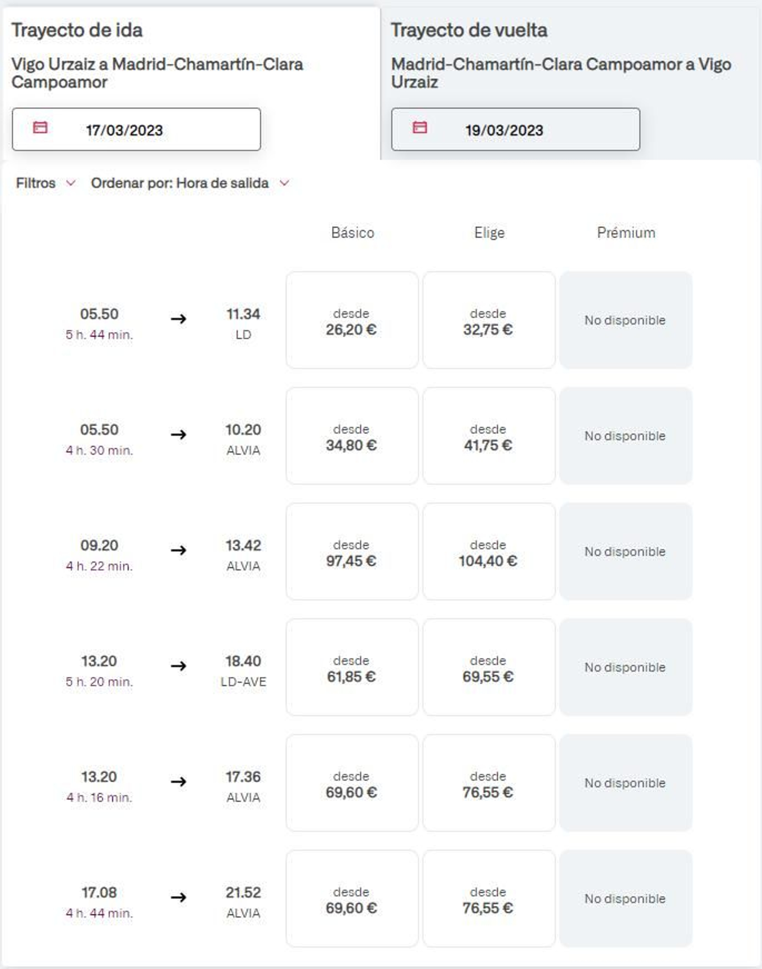
Task: Pick the 104,40 € Elige fare at 09.20
Action: coord(489,552)
